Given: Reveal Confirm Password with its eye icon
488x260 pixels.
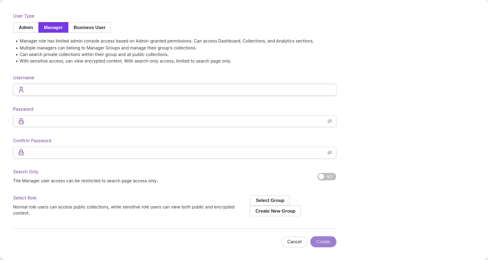Looking at the screenshot, I should (330, 152).
